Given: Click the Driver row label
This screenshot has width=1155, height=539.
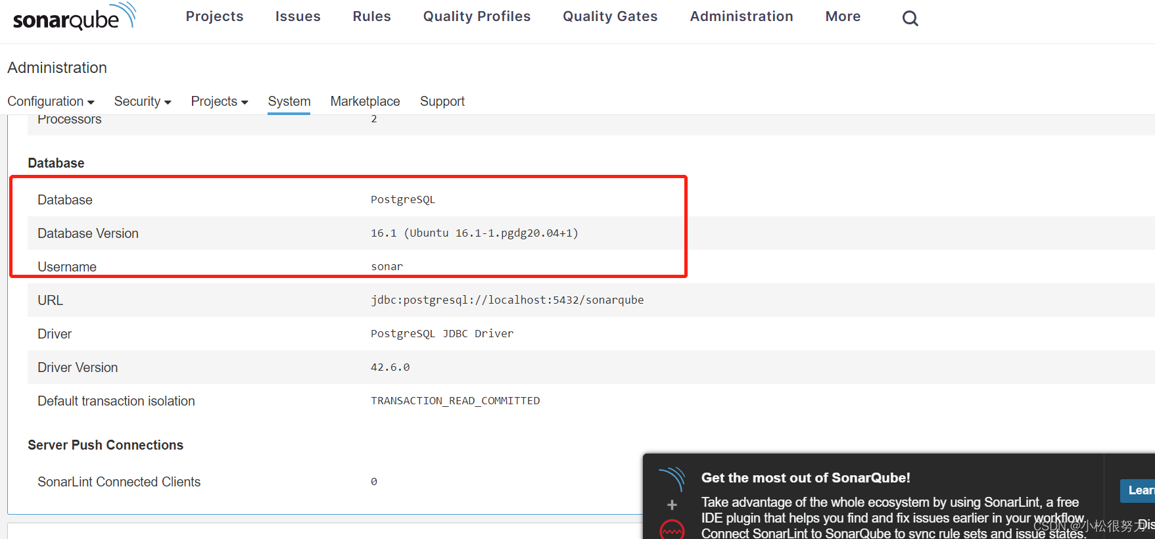Looking at the screenshot, I should pyautogui.click(x=55, y=334).
